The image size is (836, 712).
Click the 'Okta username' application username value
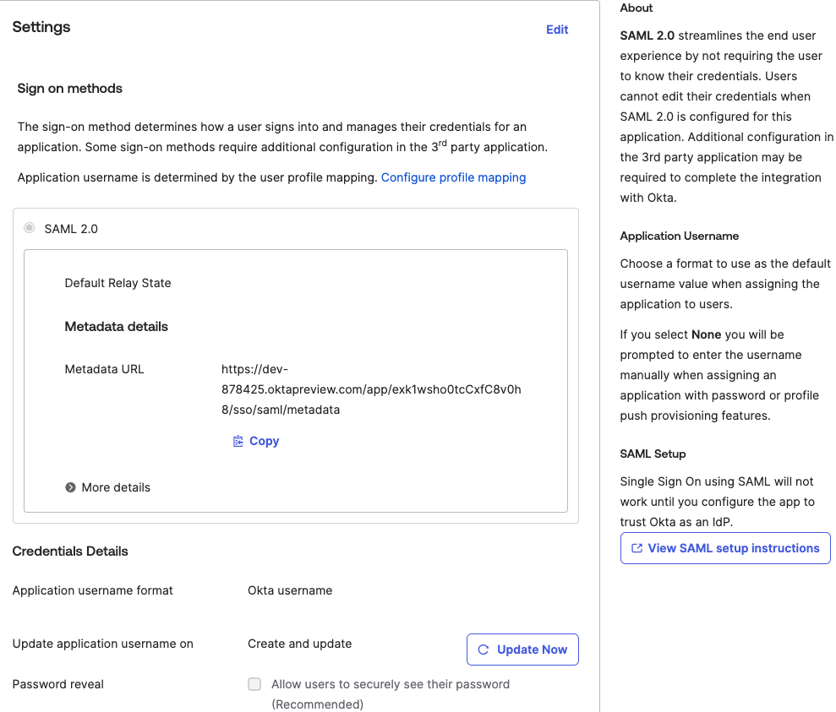click(290, 590)
